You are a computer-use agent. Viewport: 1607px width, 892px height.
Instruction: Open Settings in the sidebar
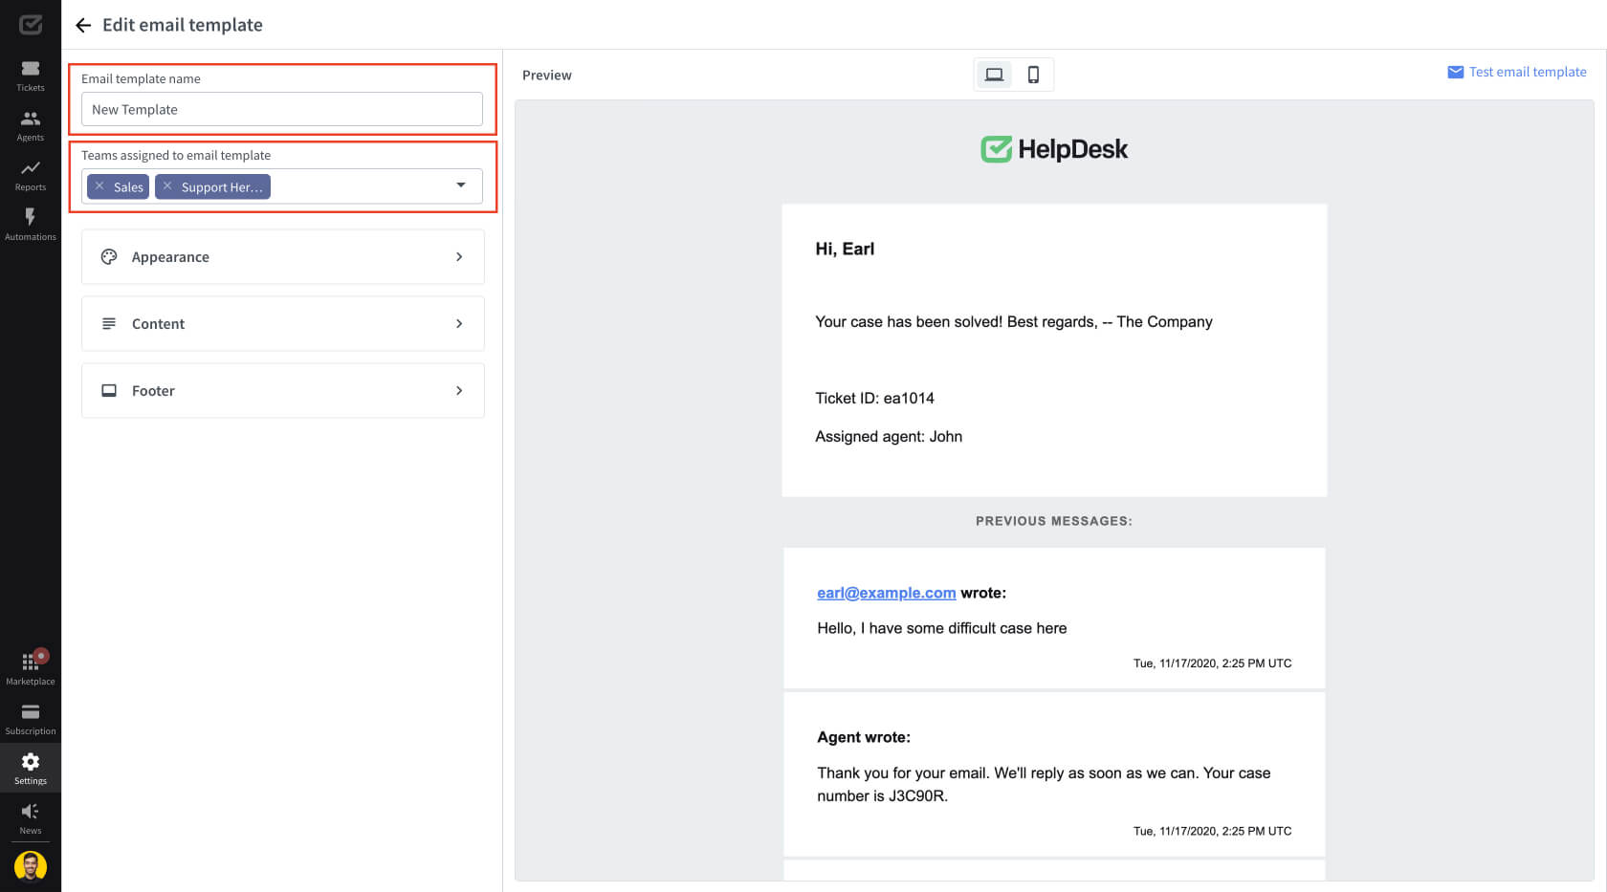31,769
